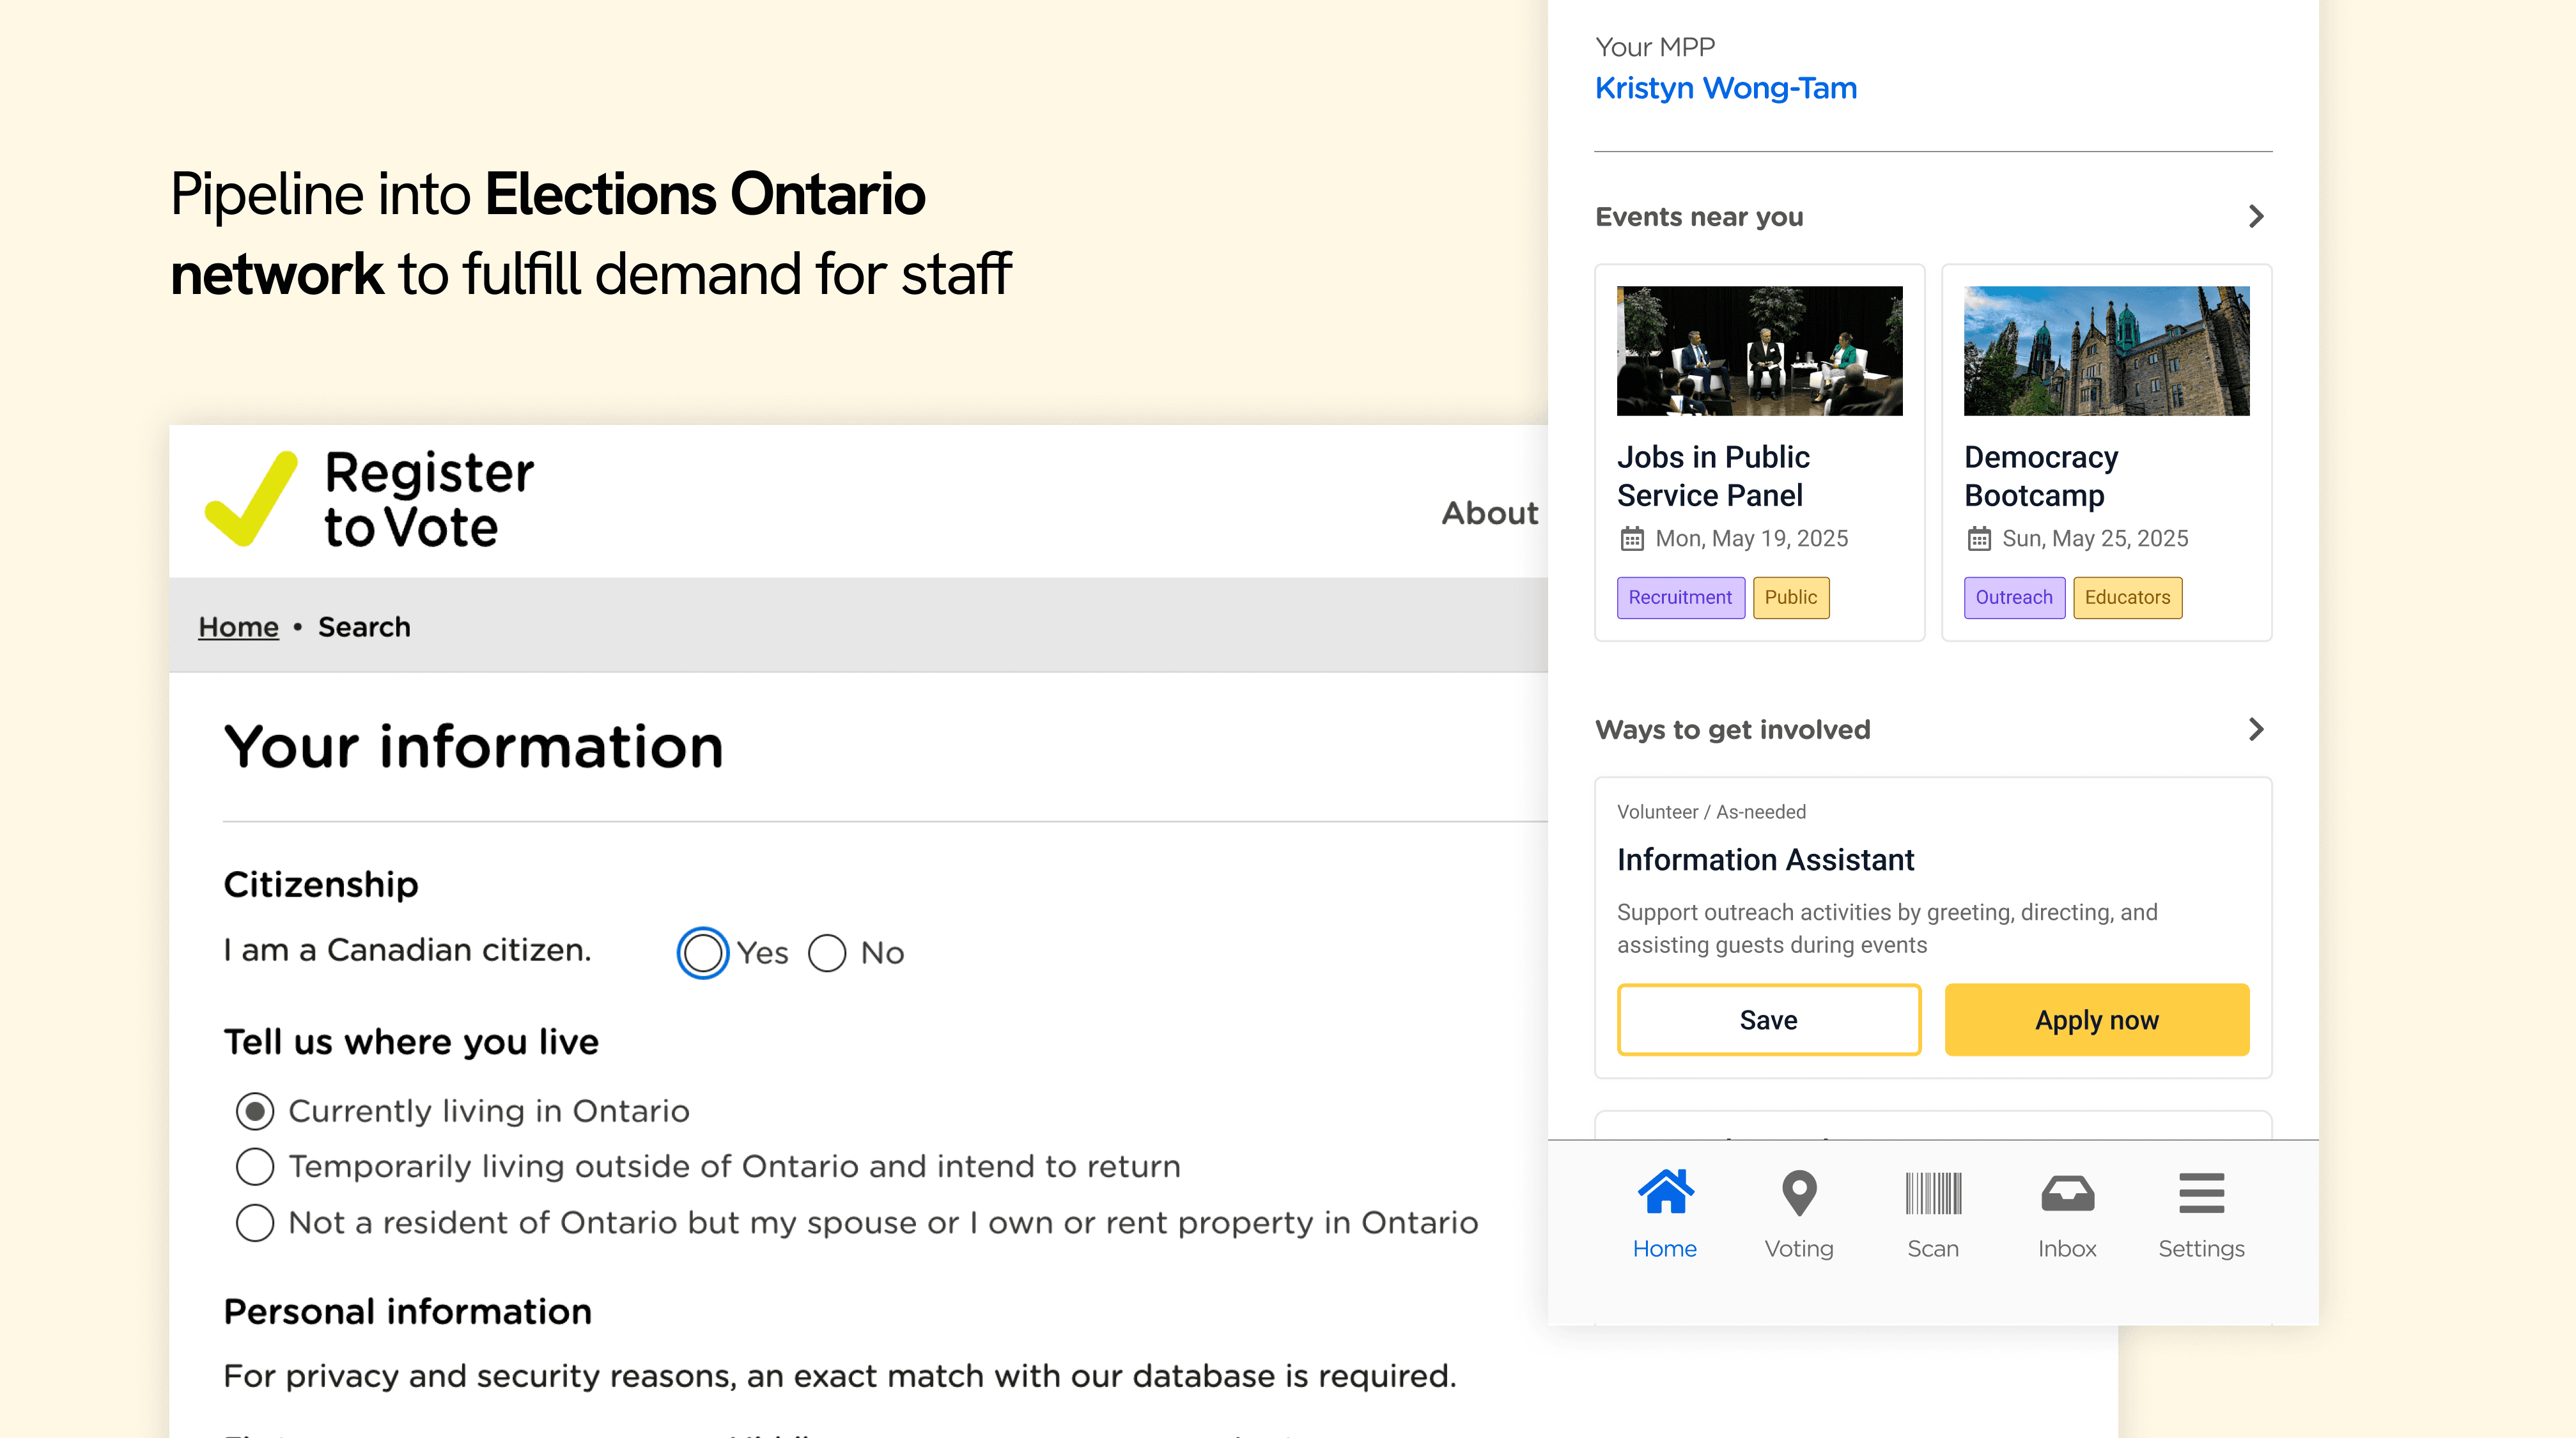Click the Your MPP label
The image size is (2576, 1438).
tap(1655, 47)
